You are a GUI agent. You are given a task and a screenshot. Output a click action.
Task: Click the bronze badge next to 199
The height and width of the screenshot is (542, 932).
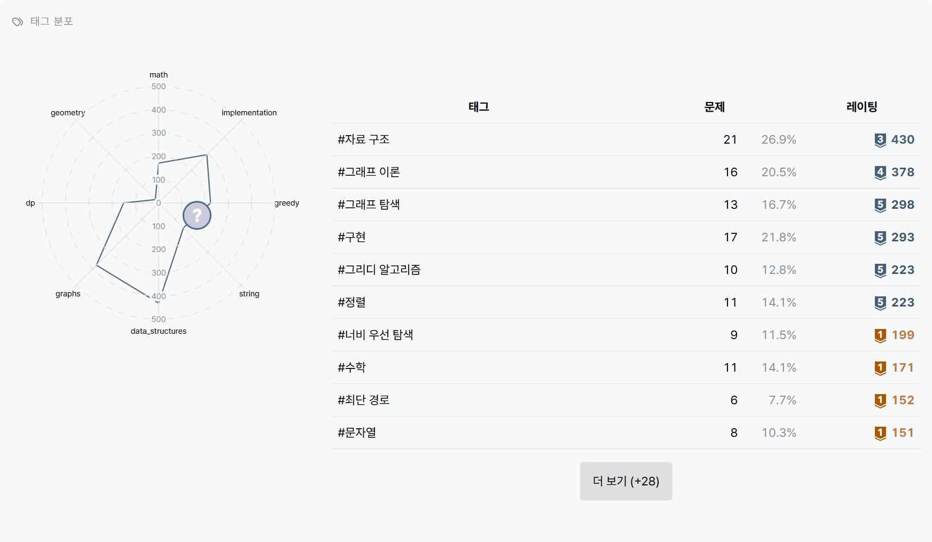click(x=880, y=335)
